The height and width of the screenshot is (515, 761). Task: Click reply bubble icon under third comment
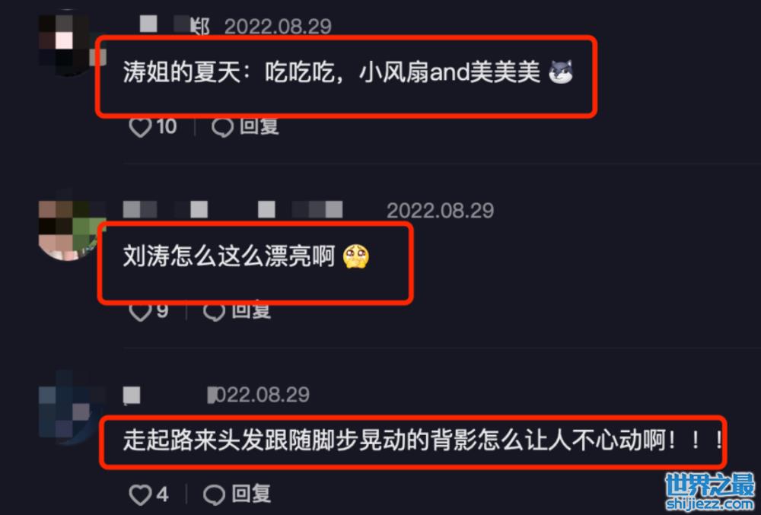[x=214, y=495]
